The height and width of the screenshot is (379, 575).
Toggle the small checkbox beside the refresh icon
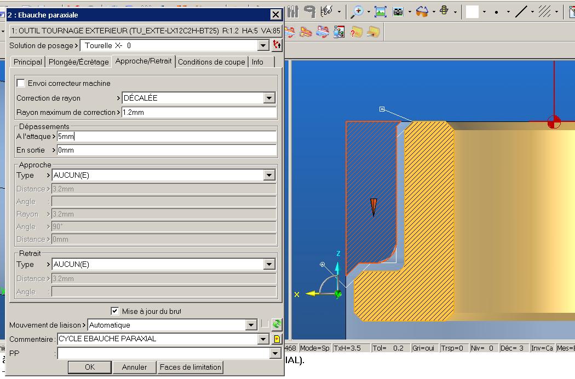pos(264,324)
